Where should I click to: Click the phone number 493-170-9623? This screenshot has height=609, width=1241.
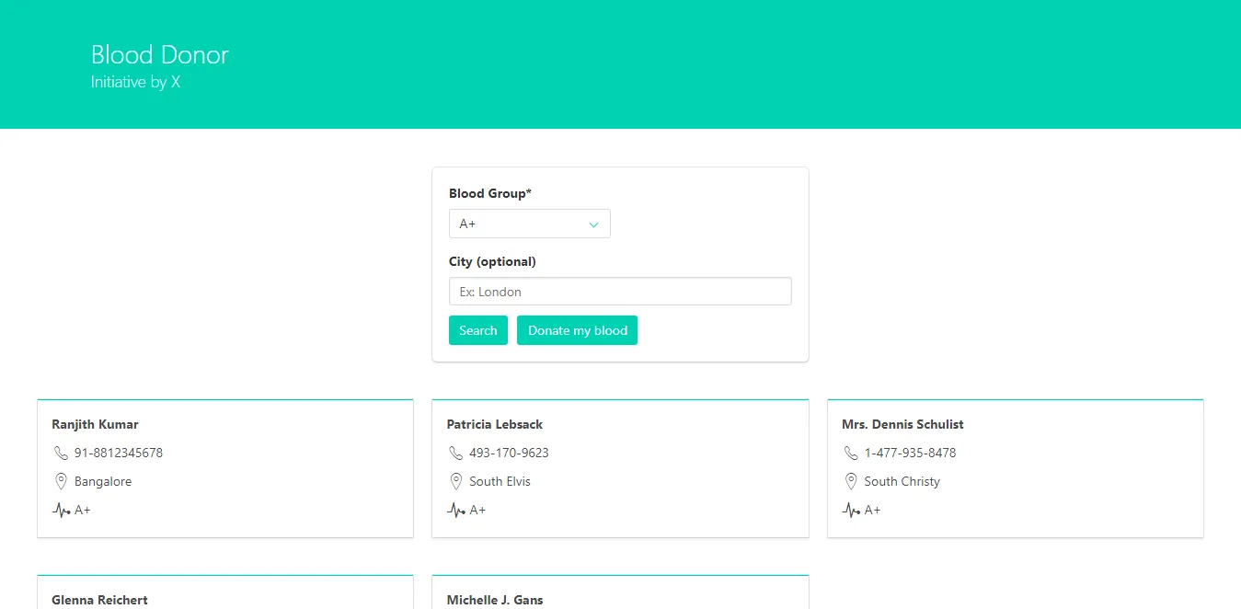point(509,453)
